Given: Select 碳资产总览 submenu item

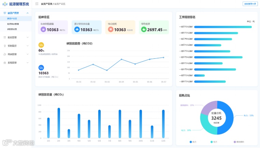Looking at the screenshot, I should 16,18.
